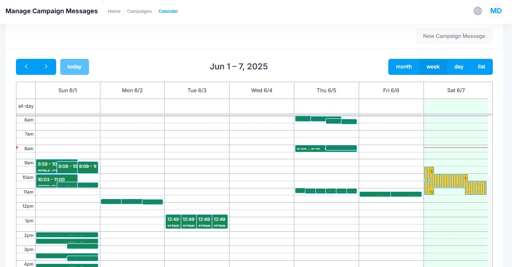The image size is (512, 267).
Task: Open the Sat 6/7 day header
Action: (456, 90)
